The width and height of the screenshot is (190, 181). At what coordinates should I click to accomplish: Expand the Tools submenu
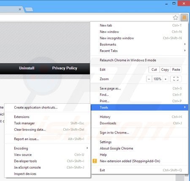[x=139, y=107]
